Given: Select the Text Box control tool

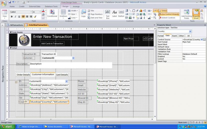Looking at the screenshot, I should point(107,14).
